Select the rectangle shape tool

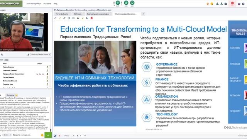pyautogui.click(x=69, y=18)
